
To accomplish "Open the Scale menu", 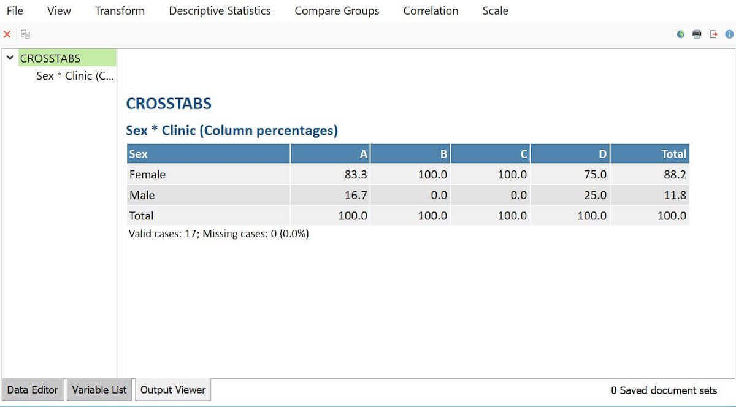I will click(495, 11).
